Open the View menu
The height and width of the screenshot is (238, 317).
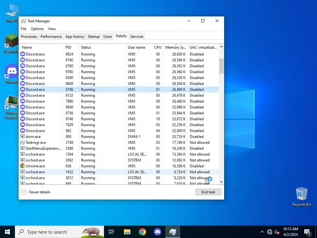pos(52,29)
